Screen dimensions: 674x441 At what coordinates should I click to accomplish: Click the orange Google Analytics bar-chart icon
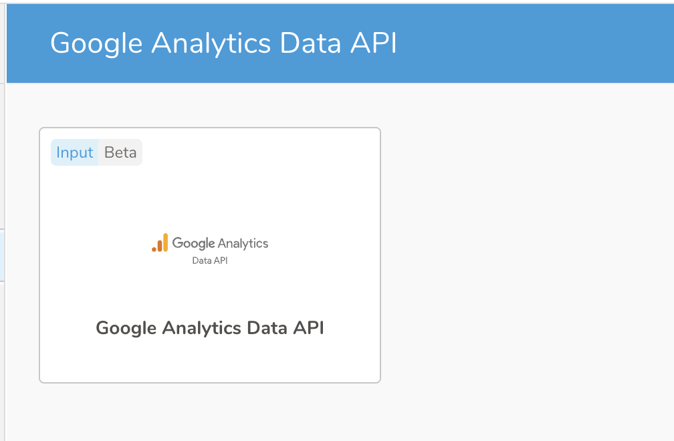[160, 243]
